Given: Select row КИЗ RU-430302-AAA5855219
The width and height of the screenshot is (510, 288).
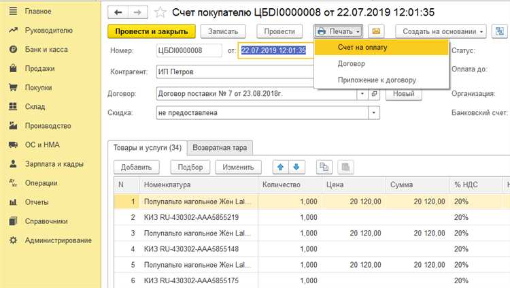Looking at the screenshot, I should point(191,217).
